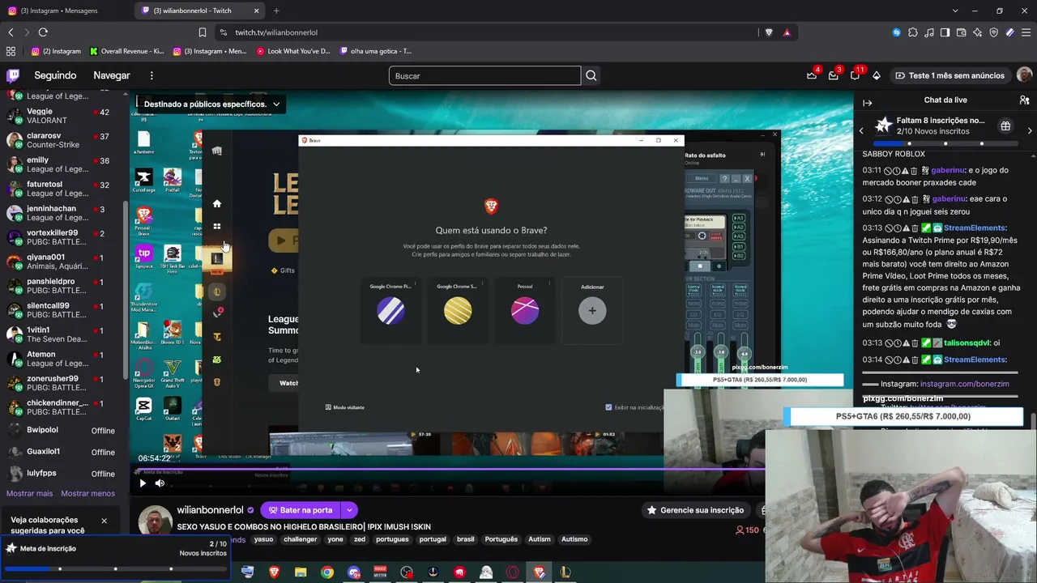
Task: Open Opera GX taskbar icon
Action: [513, 572]
